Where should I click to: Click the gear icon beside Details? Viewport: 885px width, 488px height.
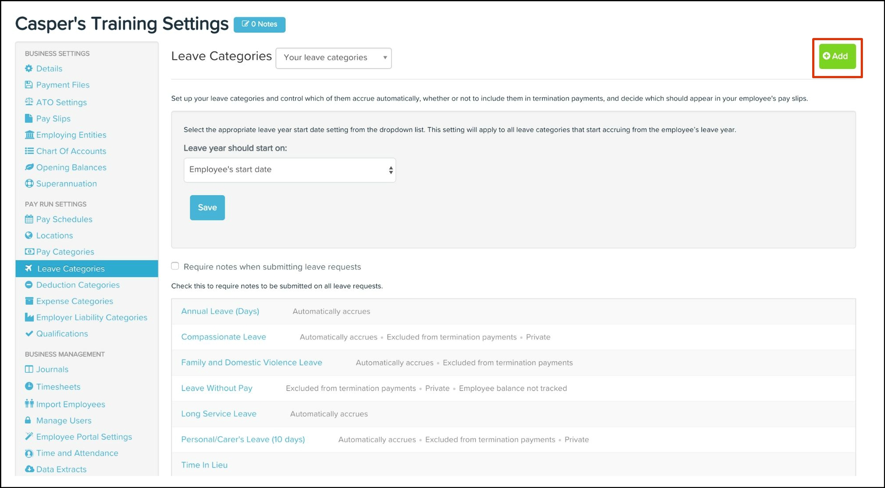29,68
